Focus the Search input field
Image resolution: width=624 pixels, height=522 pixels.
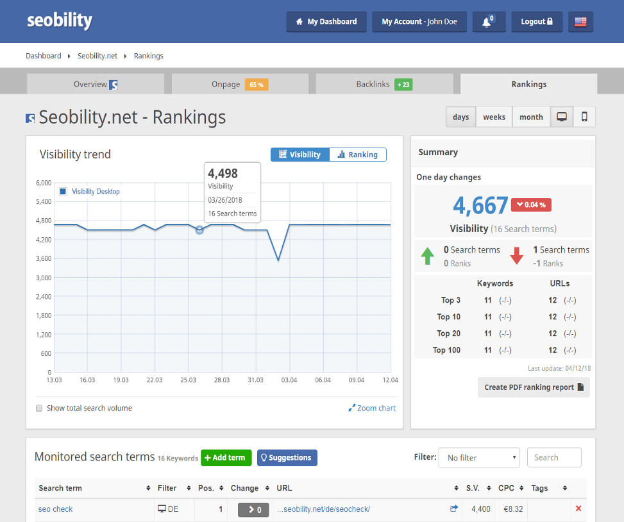(554, 457)
